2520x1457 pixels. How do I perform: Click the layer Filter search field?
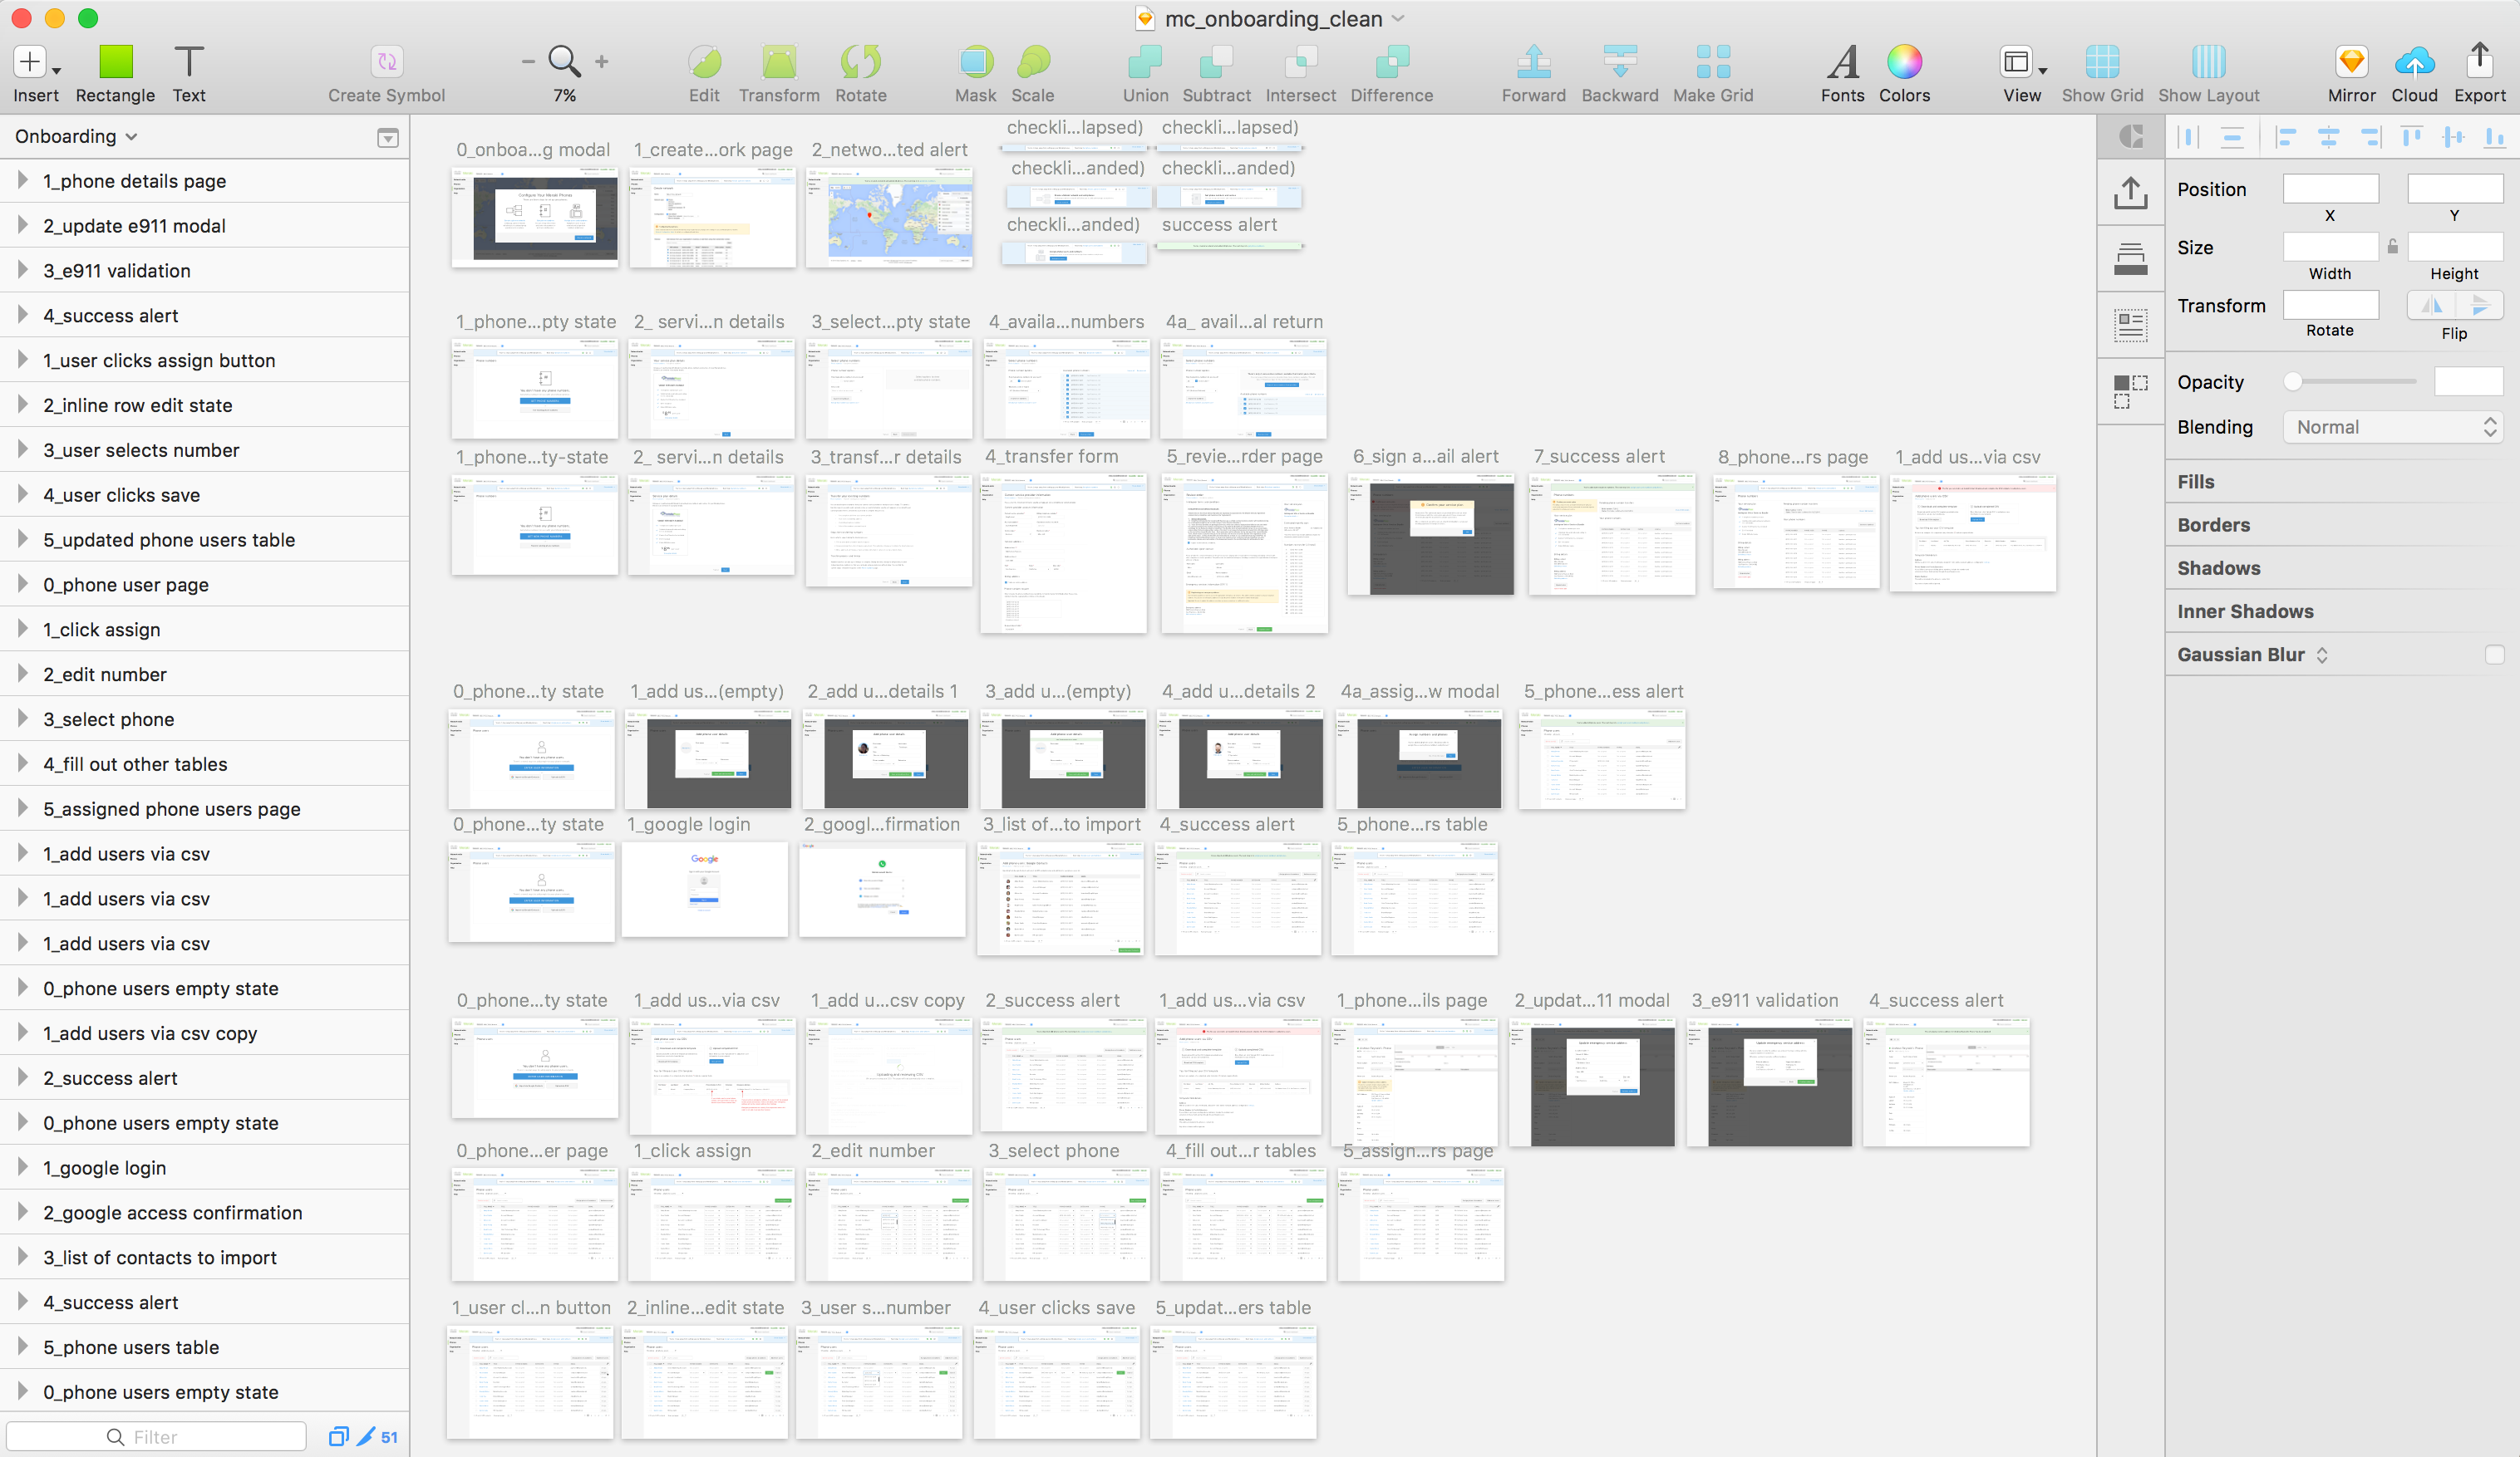(x=156, y=1436)
